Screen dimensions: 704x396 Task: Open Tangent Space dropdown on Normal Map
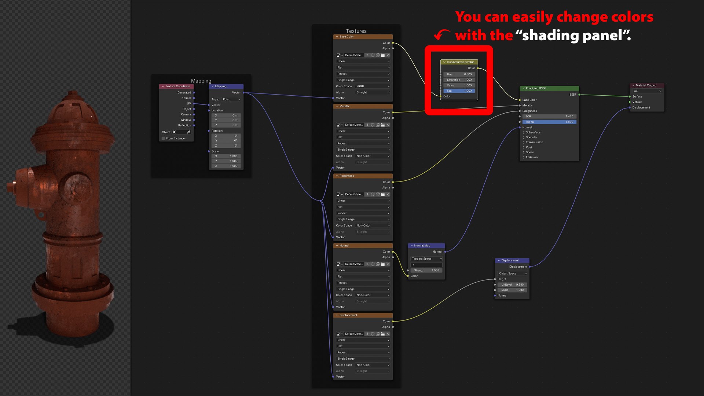[x=426, y=259]
